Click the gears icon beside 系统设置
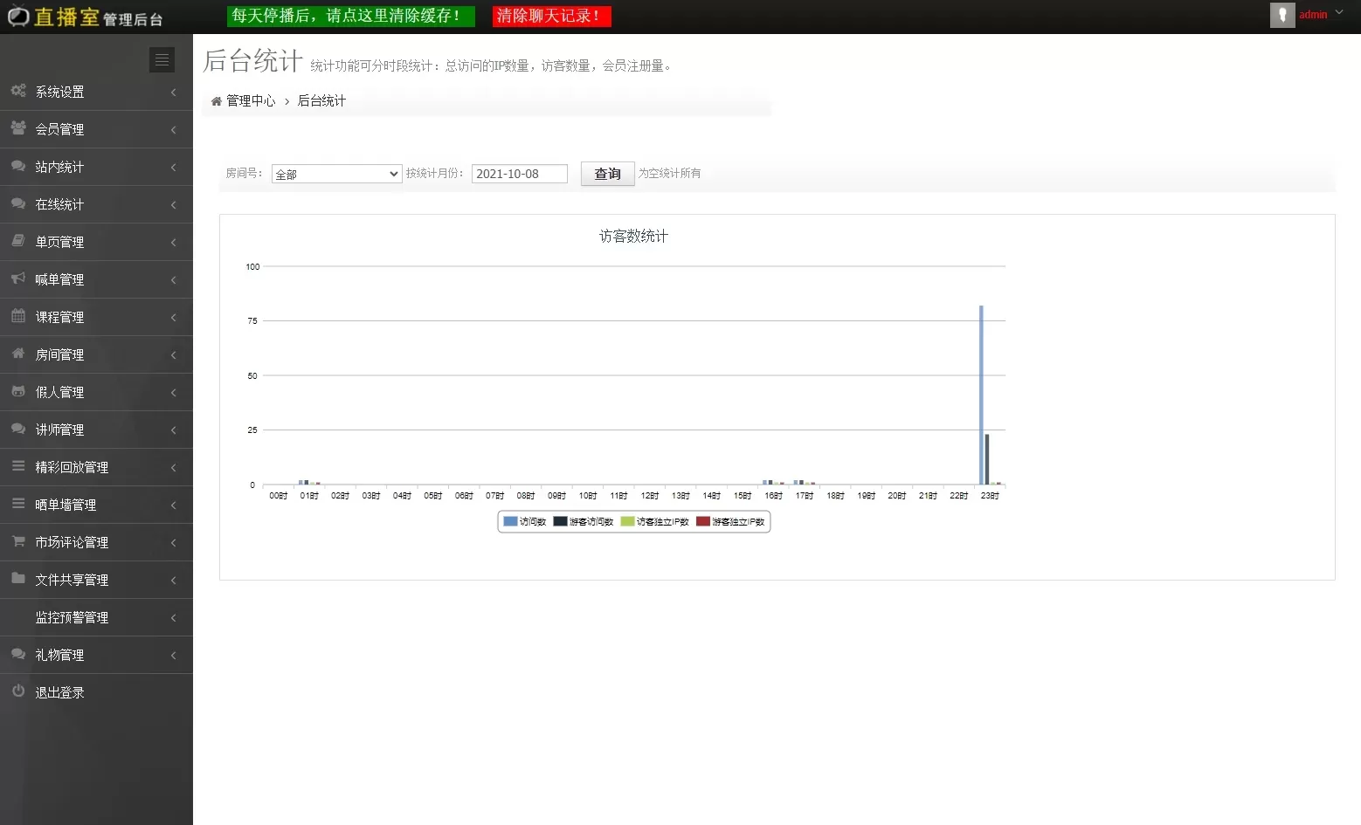 [x=18, y=91]
